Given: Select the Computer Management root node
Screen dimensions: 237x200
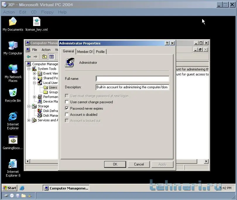Looking at the screenshot, I should click(45, 64).
